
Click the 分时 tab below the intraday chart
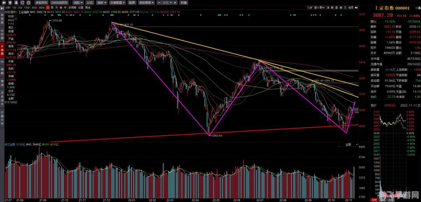coord(374,199)
